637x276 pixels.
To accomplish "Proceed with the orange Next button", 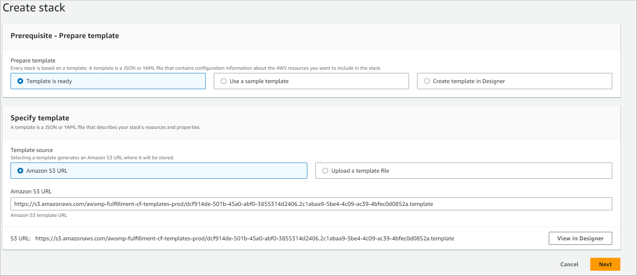I will 605,264.
